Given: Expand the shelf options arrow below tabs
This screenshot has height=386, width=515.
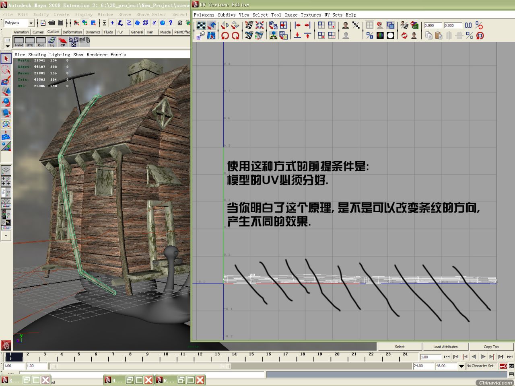Looking at the screenshot, I should click(x=7, y=46).
